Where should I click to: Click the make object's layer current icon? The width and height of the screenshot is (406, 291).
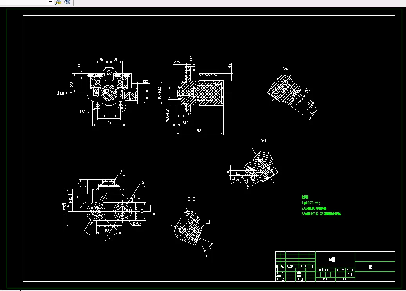pos(58,2)
